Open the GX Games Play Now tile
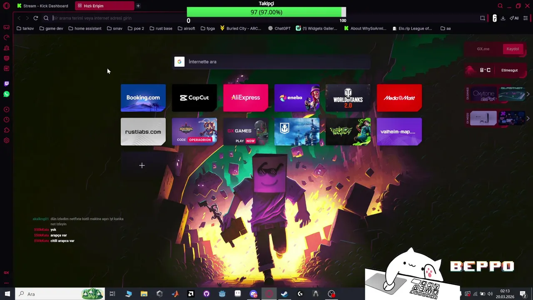533x300 pixels. click(246, 132)
